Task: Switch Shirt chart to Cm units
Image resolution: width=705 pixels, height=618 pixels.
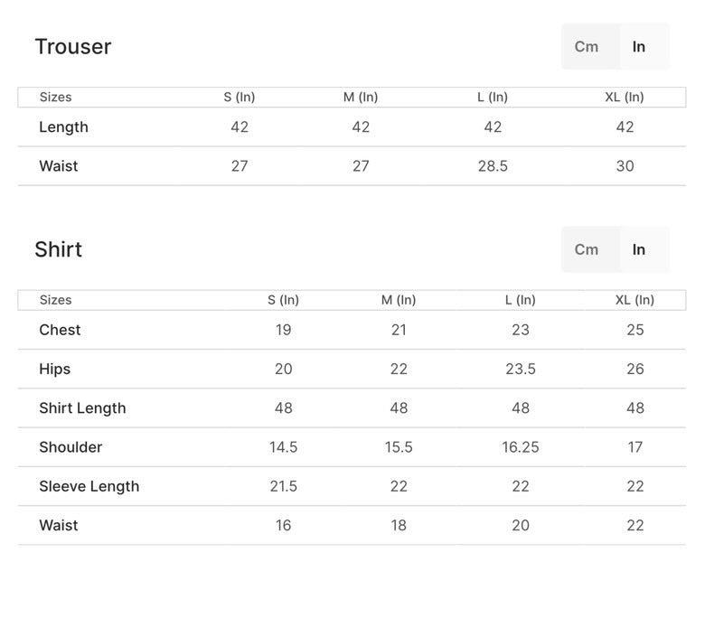Action: (x=587, y=249)
